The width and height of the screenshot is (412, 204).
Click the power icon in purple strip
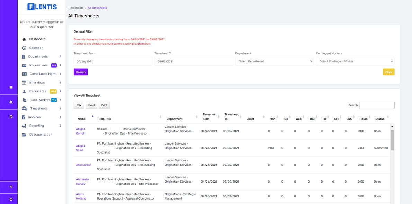coord(11,199)
